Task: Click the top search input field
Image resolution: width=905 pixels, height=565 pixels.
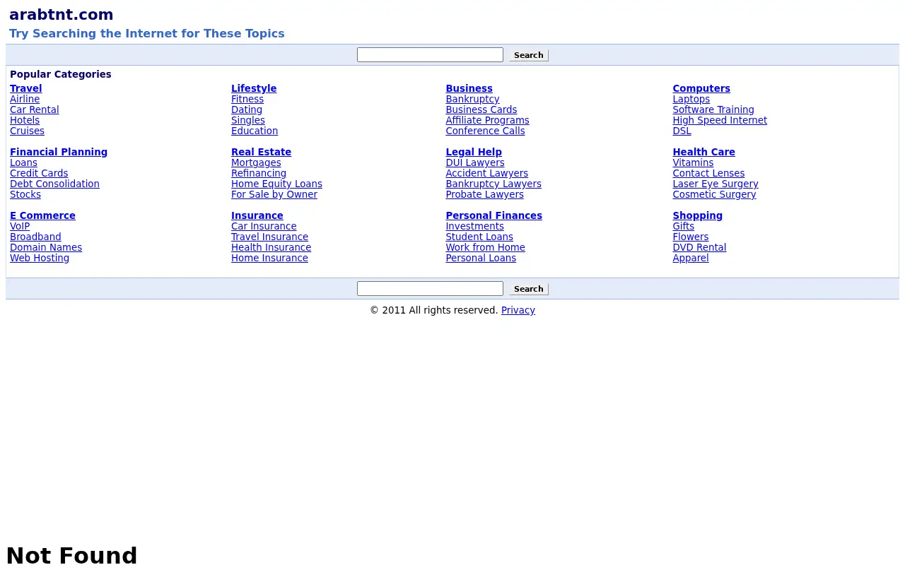Action: 430,55
